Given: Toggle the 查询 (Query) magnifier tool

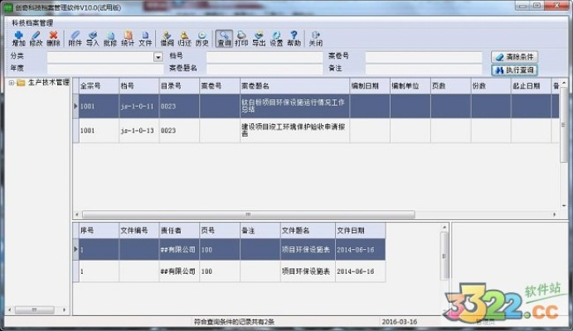Looking at the screenshot, I should tap(224, 39).
